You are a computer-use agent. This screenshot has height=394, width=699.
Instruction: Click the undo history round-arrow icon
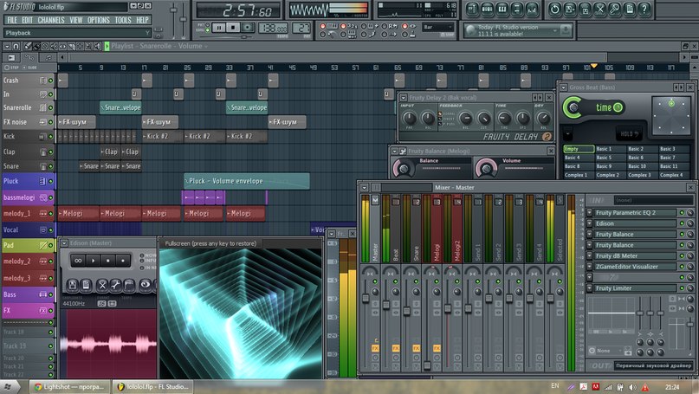tap(554, 9)
